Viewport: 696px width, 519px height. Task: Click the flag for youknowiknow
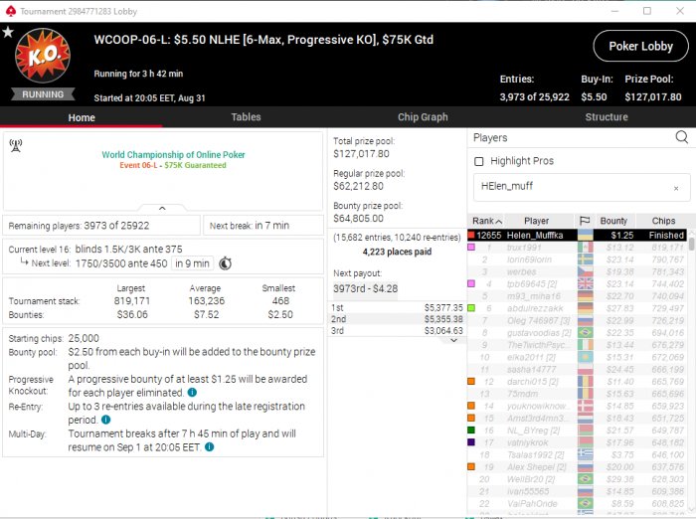pyautogui.click(x=585, y=406)
